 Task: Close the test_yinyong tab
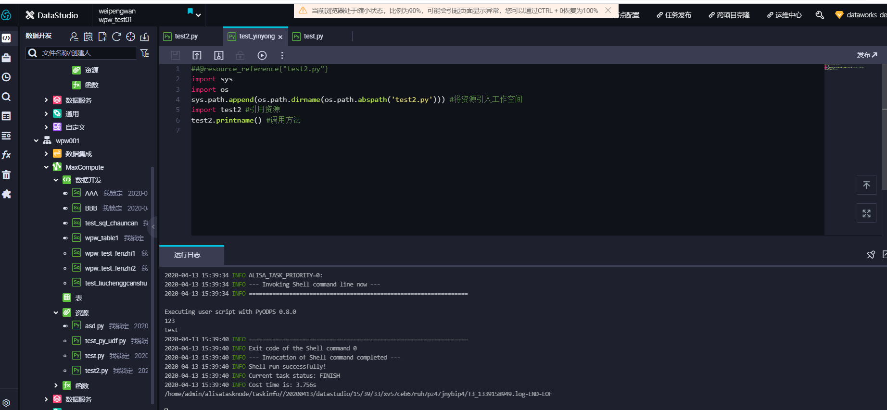280,37
